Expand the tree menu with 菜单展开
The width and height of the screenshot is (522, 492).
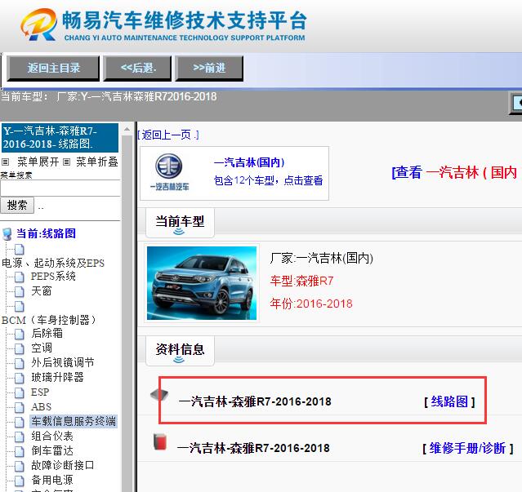pyautogui.click(x=38, y=162)
